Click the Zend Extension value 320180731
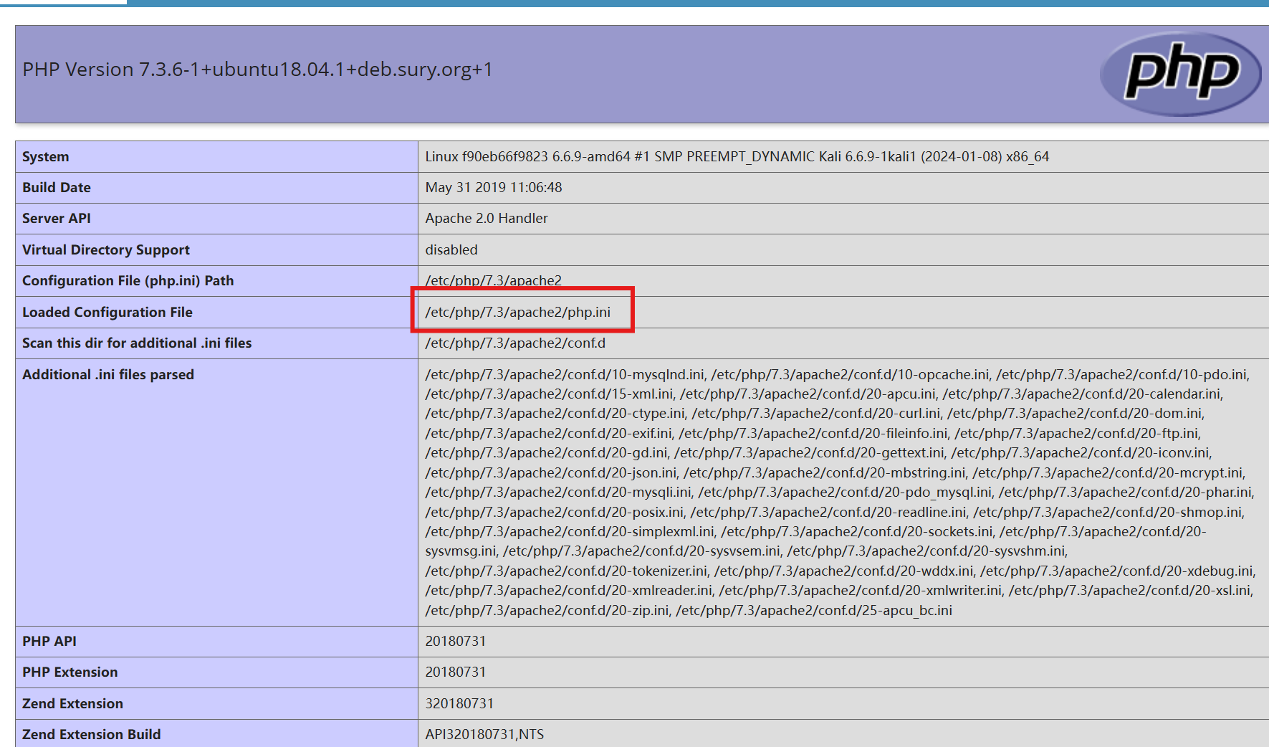The image size is (1269, 747). click(x=459, y=703)
